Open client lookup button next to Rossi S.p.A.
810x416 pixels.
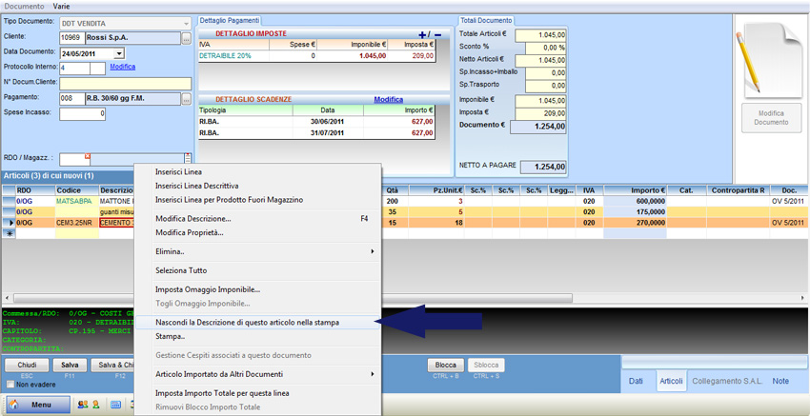[187, 38]
